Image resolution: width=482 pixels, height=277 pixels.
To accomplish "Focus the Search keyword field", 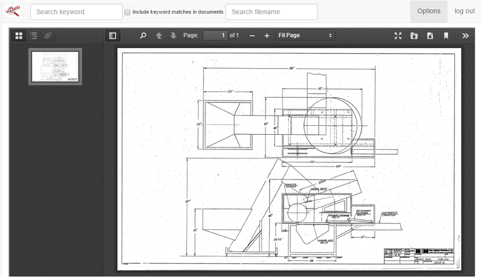I will tap(76, 12).
